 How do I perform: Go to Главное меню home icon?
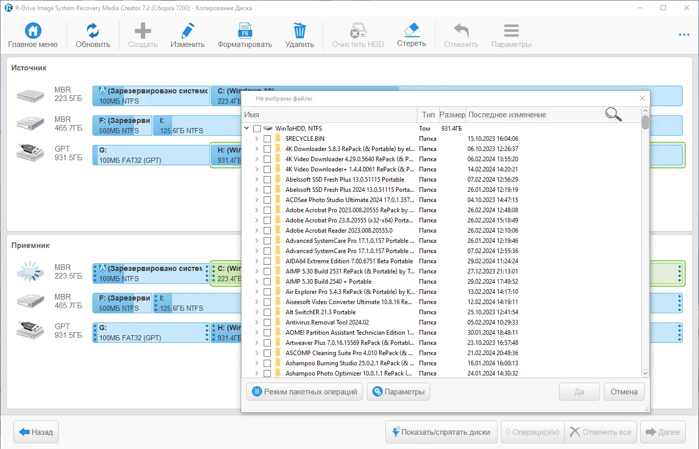pos(33,31)
